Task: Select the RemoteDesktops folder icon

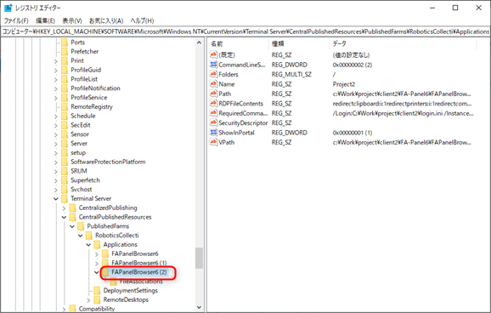Action: point(97,299)
